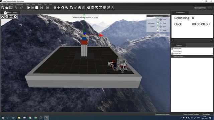This screenshot has width=214, height=120.
Task: Click the Environment field in status bar
Action: point(169,114)
